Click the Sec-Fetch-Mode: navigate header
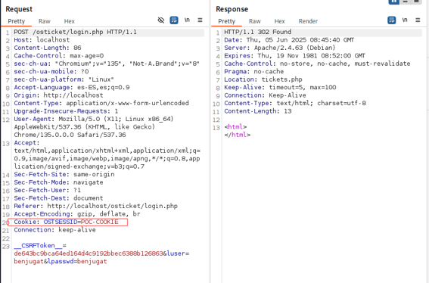 [x=58, y=182]
